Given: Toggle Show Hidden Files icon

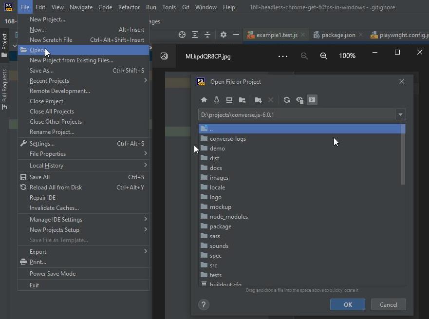Looking at the screenshot, I should click(299, 100).
